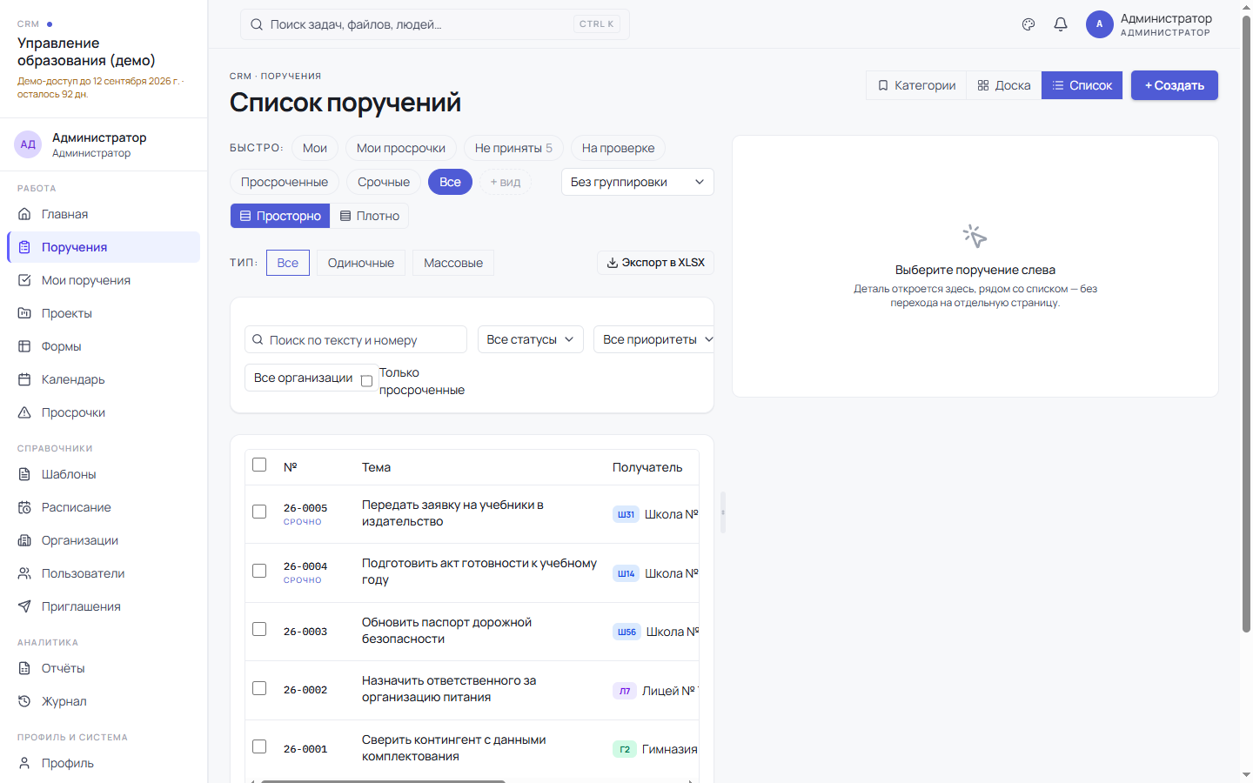This screenshot has height=783, width=1253.
Task: Switch to Список view
Action: click(x=1082, y=85)
